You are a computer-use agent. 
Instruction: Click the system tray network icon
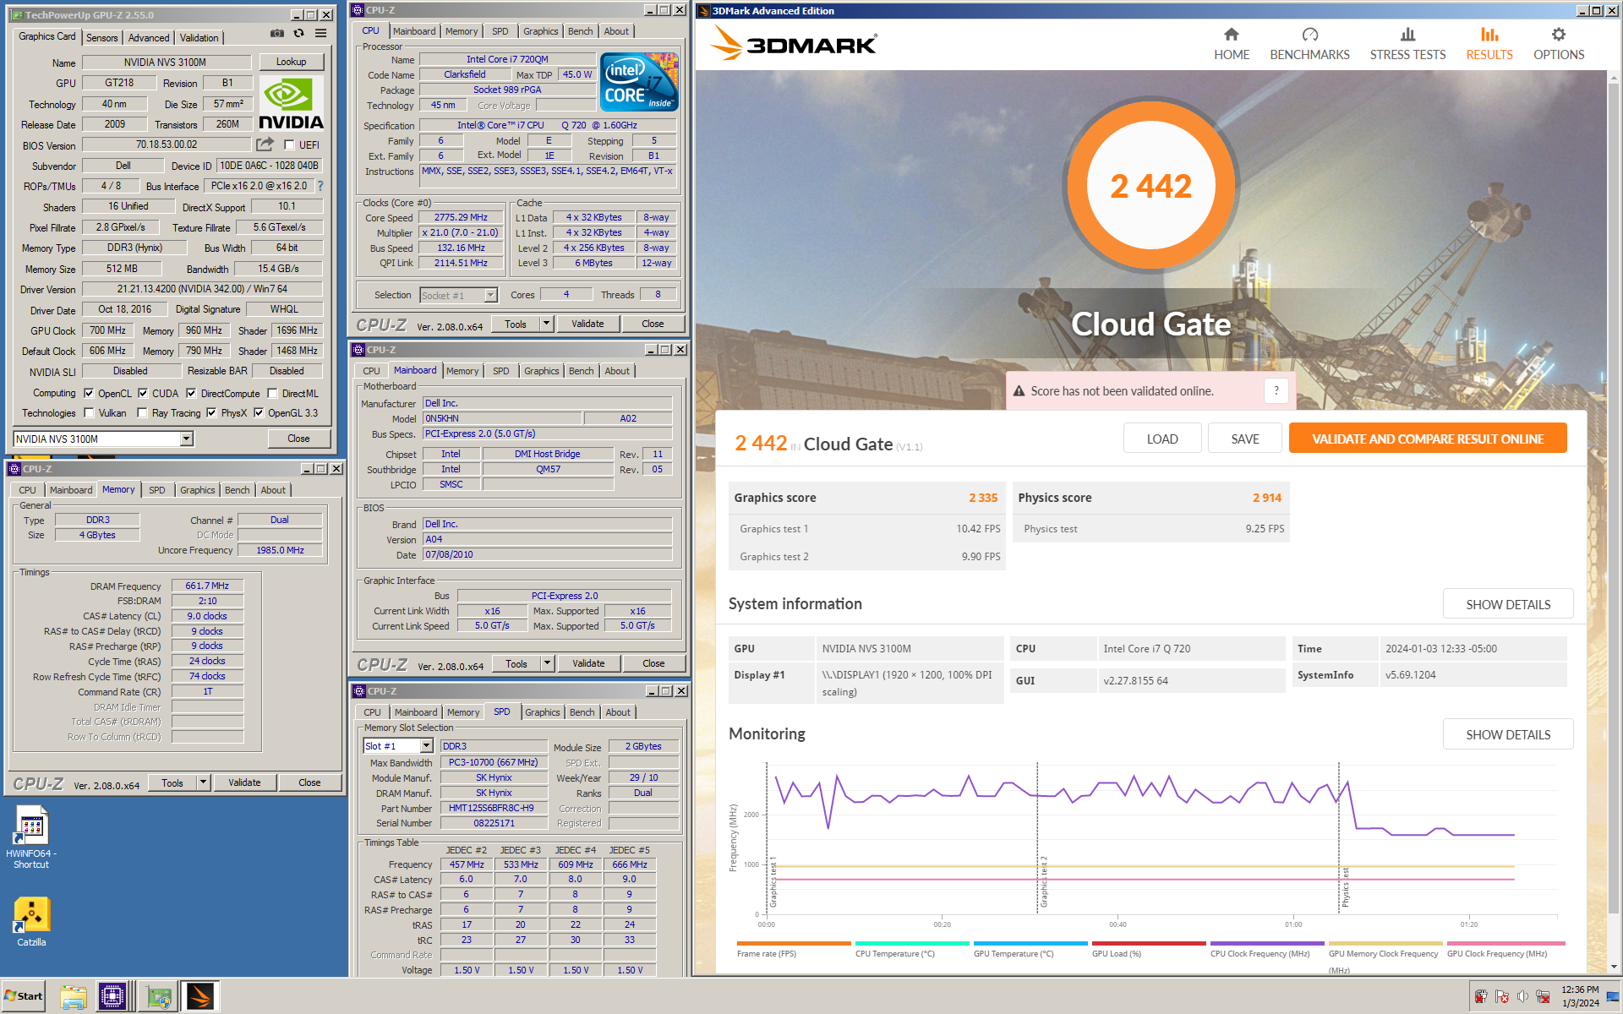pos(1544,996)
